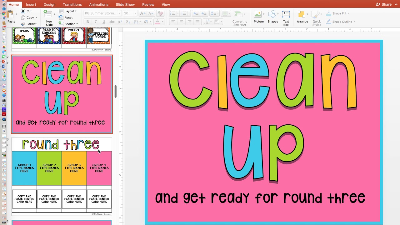Open the Insert tab

pyautogui.click(x=31, y=5)
